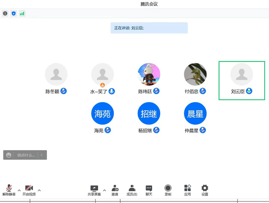Select 水~笑了's avatar

pos(102,74)
